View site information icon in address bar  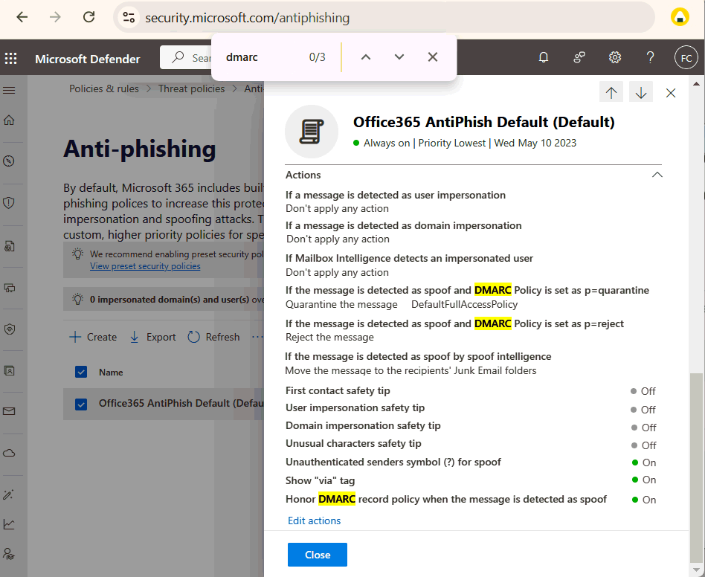point(129,18)
